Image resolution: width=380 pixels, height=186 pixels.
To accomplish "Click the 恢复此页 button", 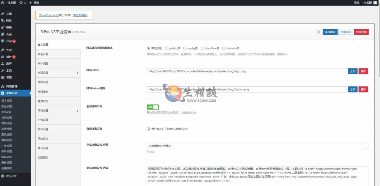I will click(346, 32).
